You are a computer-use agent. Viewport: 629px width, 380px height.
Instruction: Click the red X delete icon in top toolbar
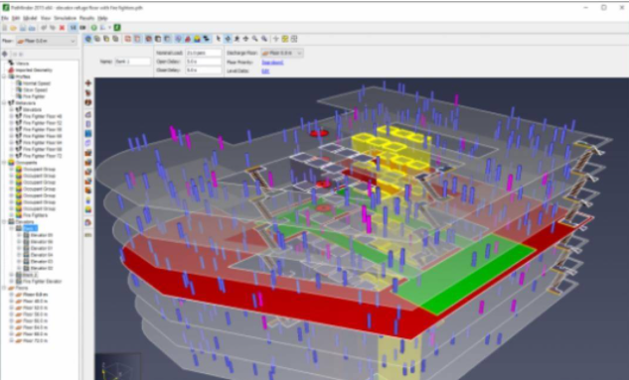click(62, 28)
